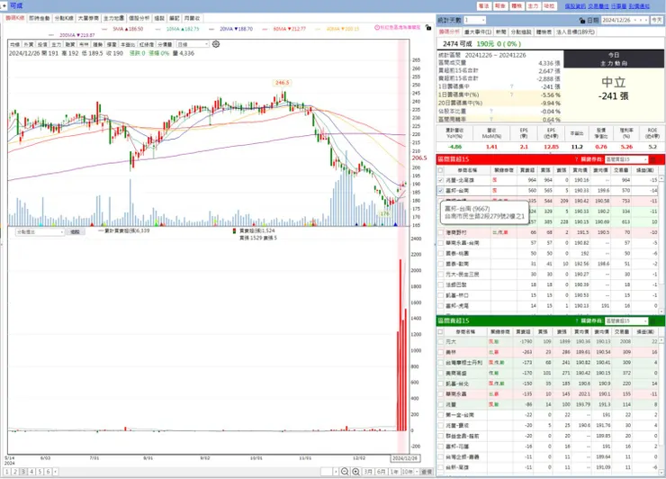Screen dimensions: 666x479
Task: Switch to 分點K線 tab
Action: coord(64,18)
